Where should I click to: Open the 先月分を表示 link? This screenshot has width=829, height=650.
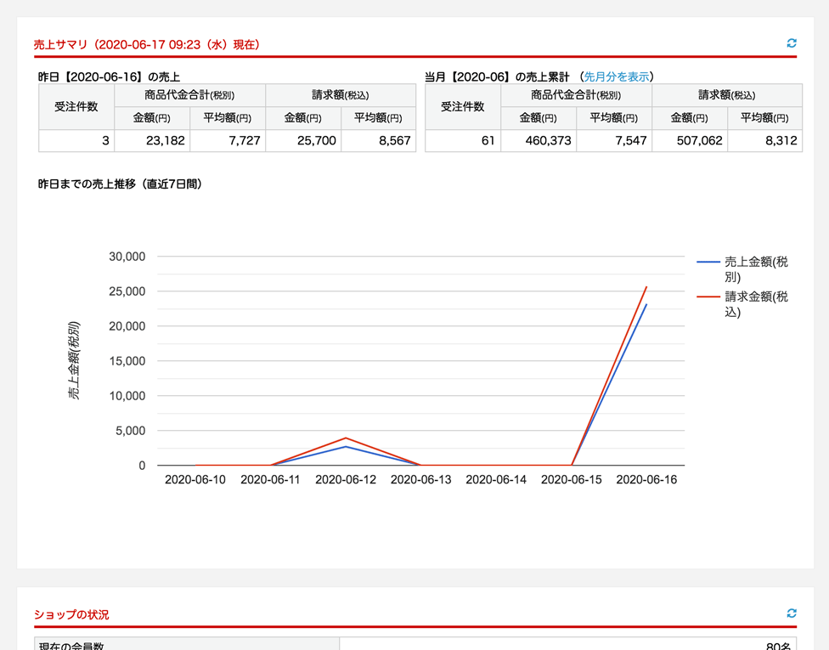(x=617, y=76)
